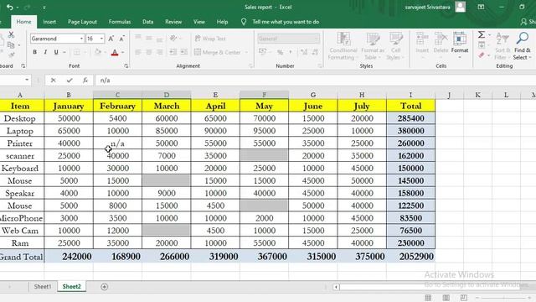
Task: Select the Desktop total 285400
Action: pyautogui.click(x=411, y=118)
